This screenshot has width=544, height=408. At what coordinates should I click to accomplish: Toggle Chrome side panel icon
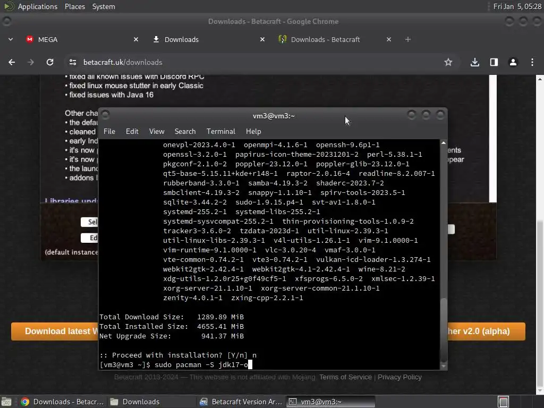(494, 62)
